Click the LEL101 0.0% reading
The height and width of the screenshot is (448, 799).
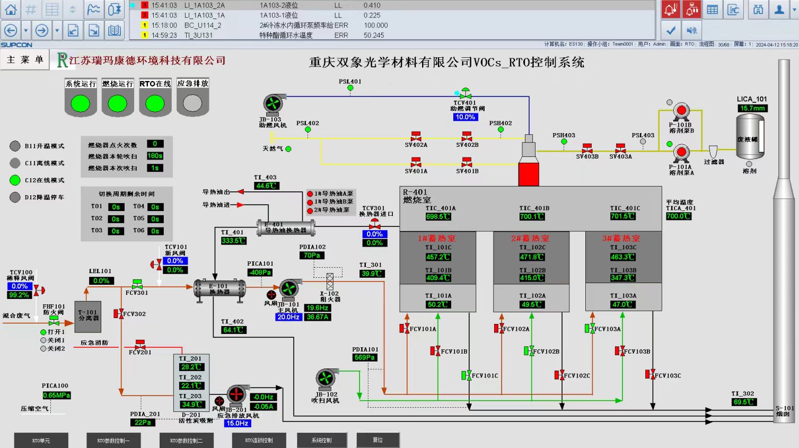coord(101,281)
